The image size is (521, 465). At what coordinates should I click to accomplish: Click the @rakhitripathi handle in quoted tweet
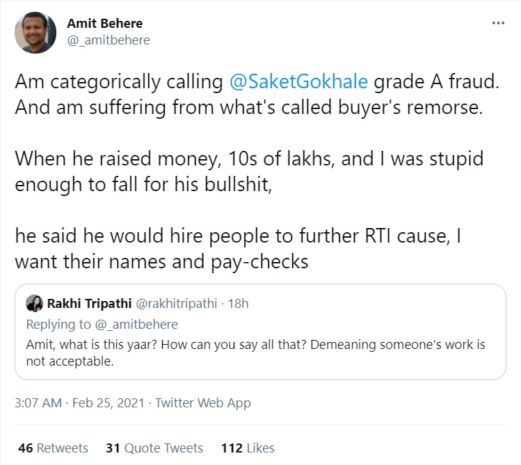click(176, 304)
